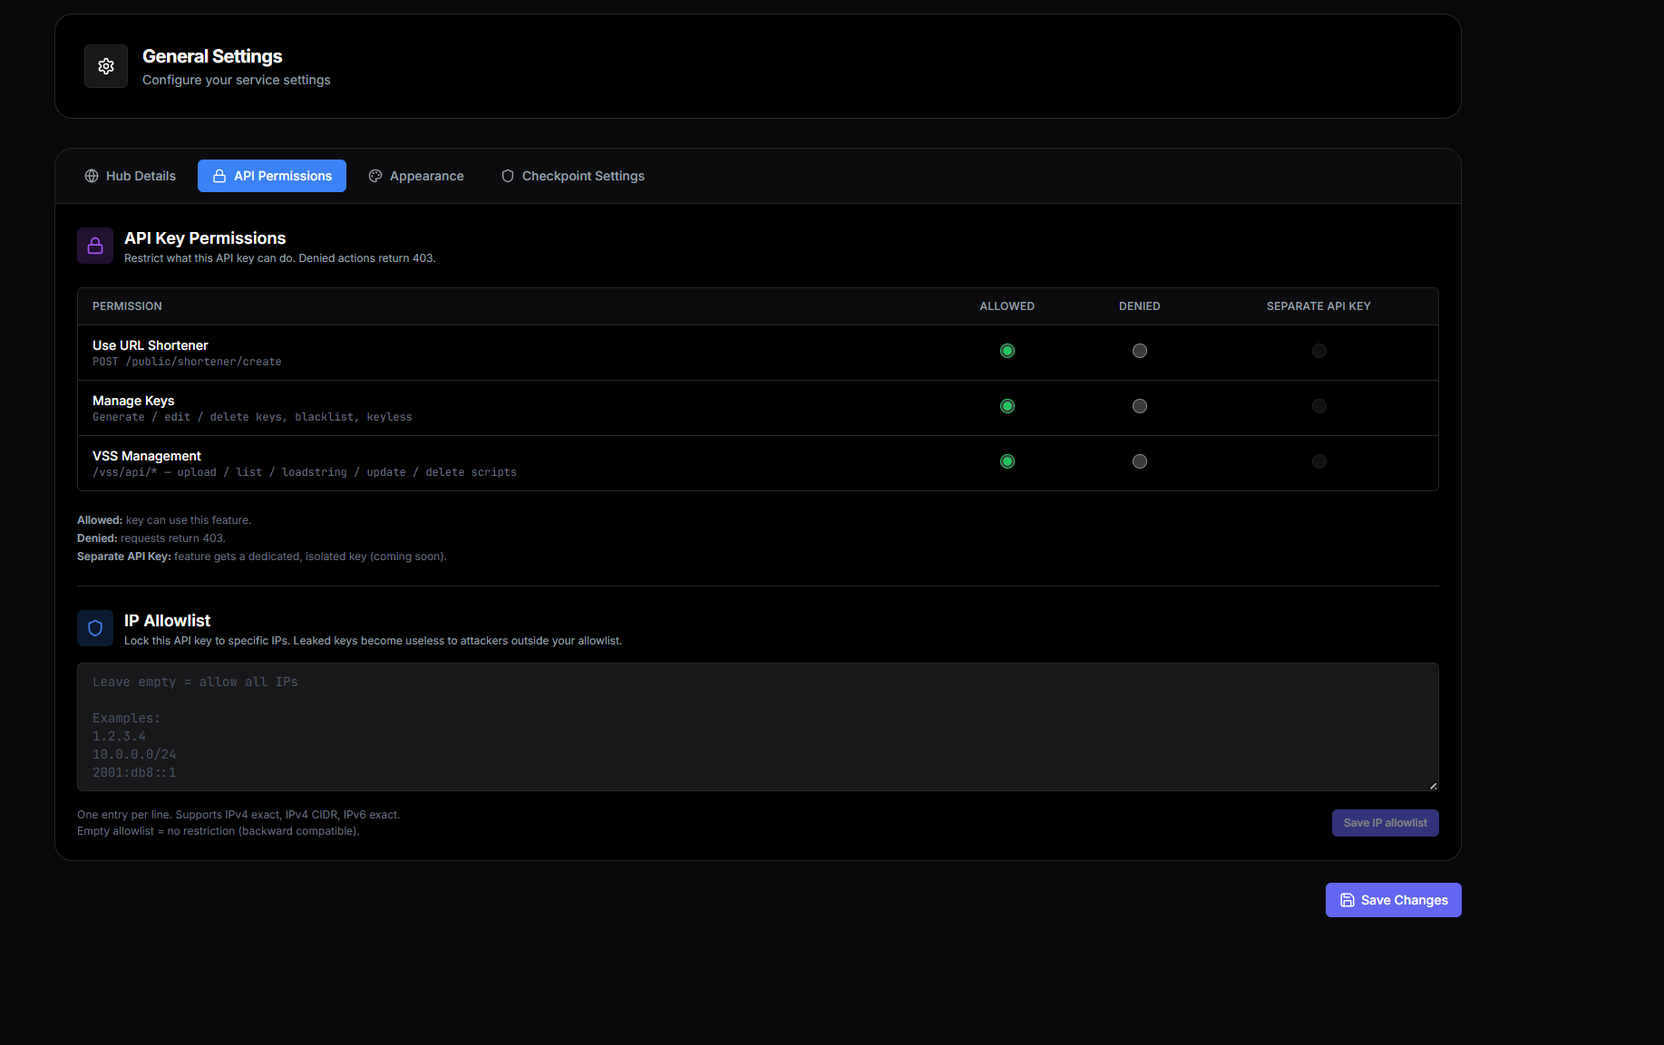Click the General Settings gear icon
The height and width of the screenshot is (1045, 1664).
point(106,66)
